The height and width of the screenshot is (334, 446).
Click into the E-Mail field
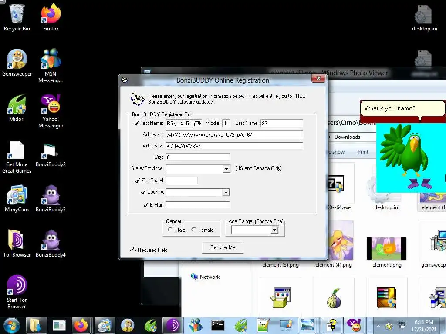click(x=198, y=205)
